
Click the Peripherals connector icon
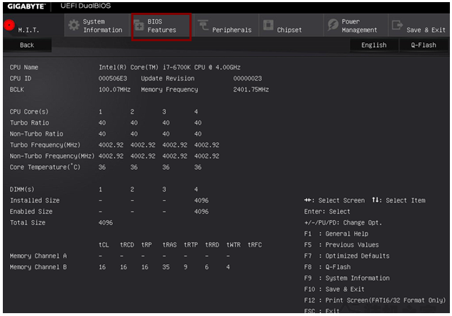pyautogui.click(x=204, y=25)
